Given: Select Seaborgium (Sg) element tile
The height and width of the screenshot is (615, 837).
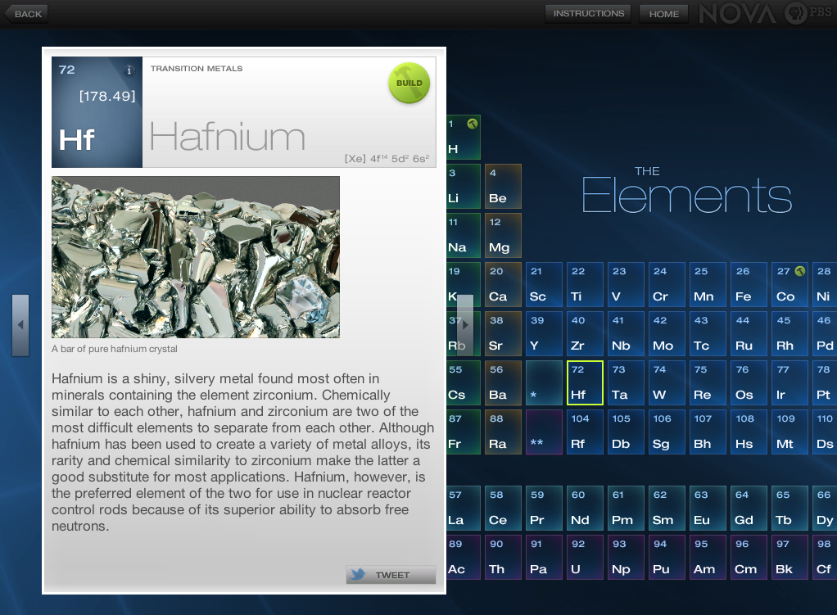Looking at the screenshot, I should 667,432.
